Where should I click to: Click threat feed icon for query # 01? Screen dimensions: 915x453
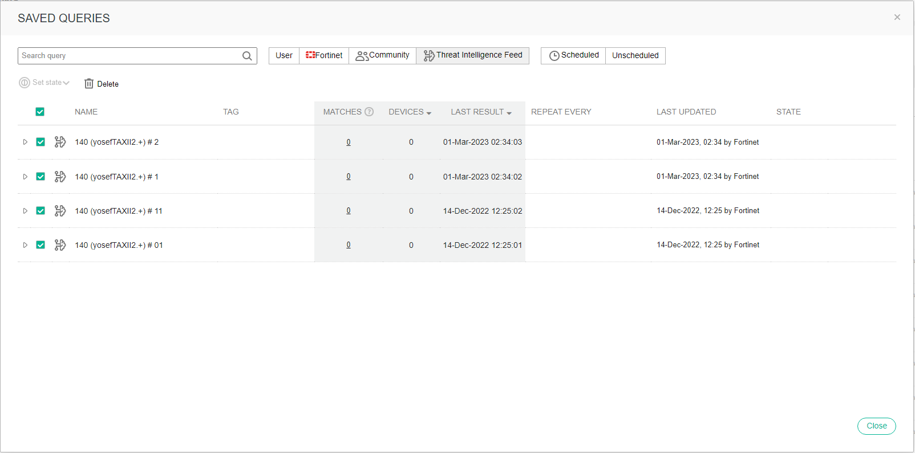60,245
